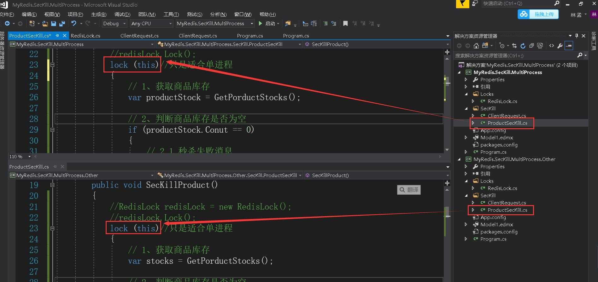Open the yellow notifications flag icon
The image size is (598, 282).
click(462, 4)
